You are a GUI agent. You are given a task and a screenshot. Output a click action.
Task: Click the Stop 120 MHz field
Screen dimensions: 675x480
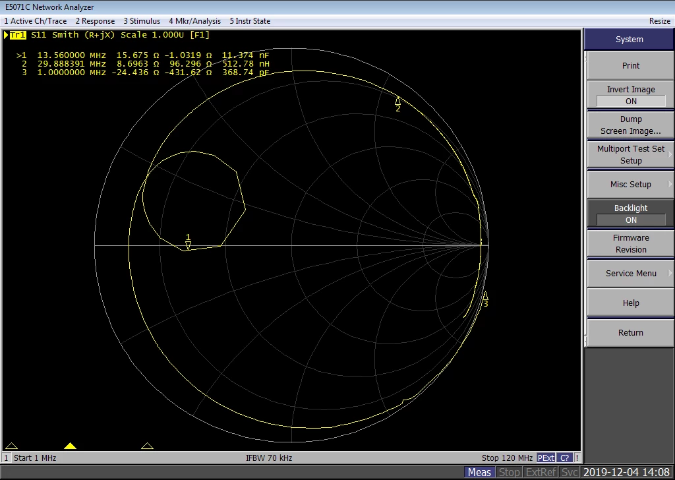pos(507,458)
